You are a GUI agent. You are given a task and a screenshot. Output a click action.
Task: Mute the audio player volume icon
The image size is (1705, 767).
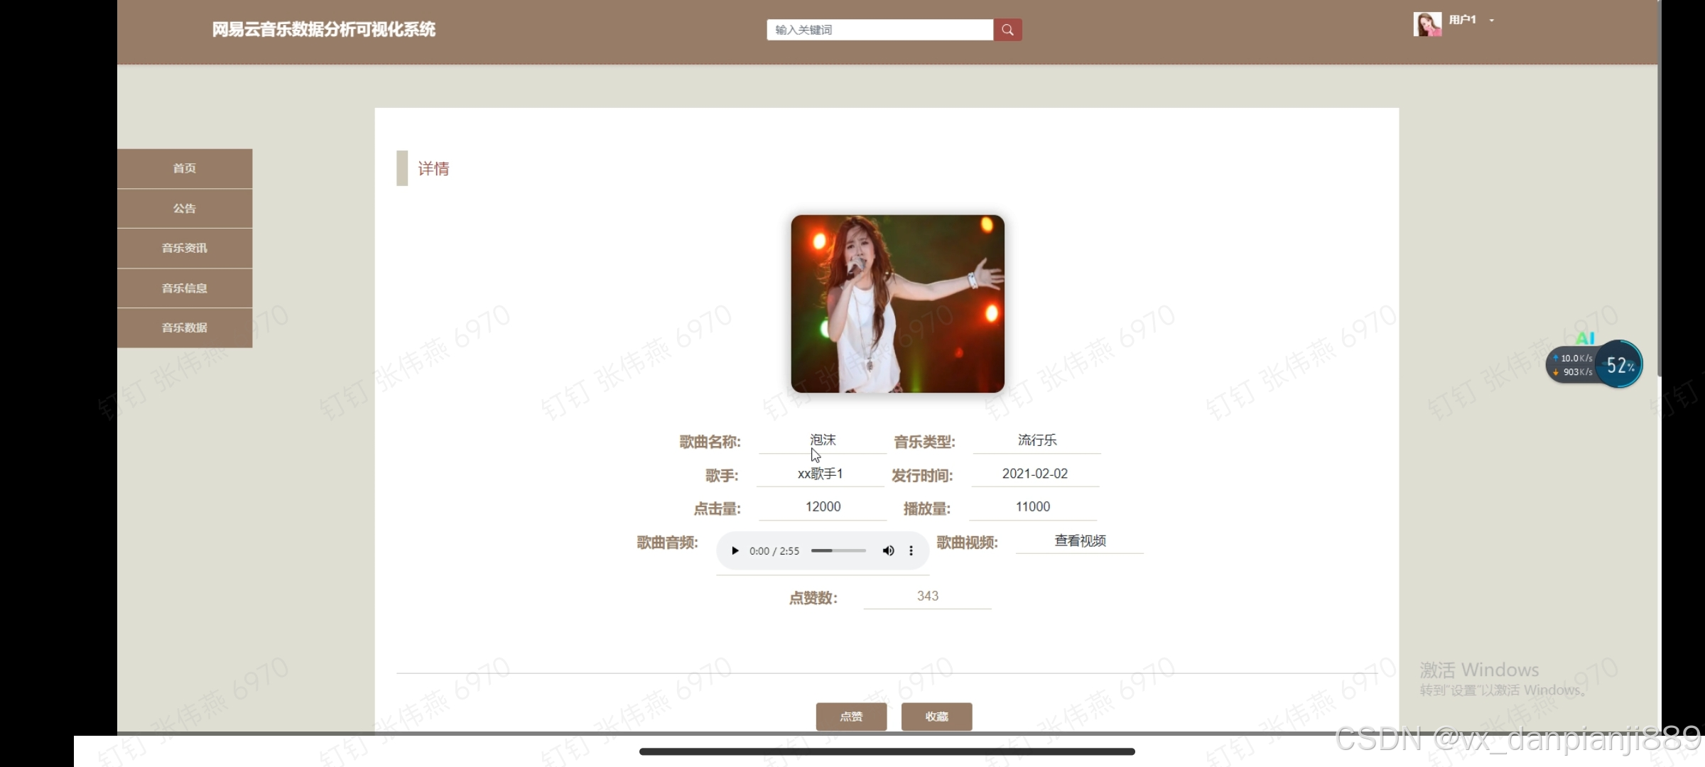point(888,551)
